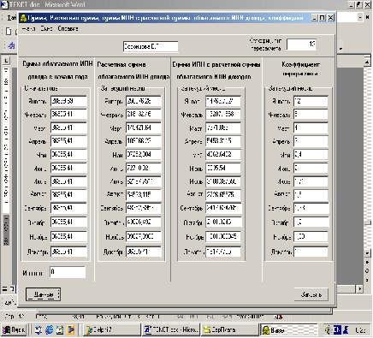Click the Word formatting toolbar styles icon
This screenshot has width=373, height=338.
point(11,45)
